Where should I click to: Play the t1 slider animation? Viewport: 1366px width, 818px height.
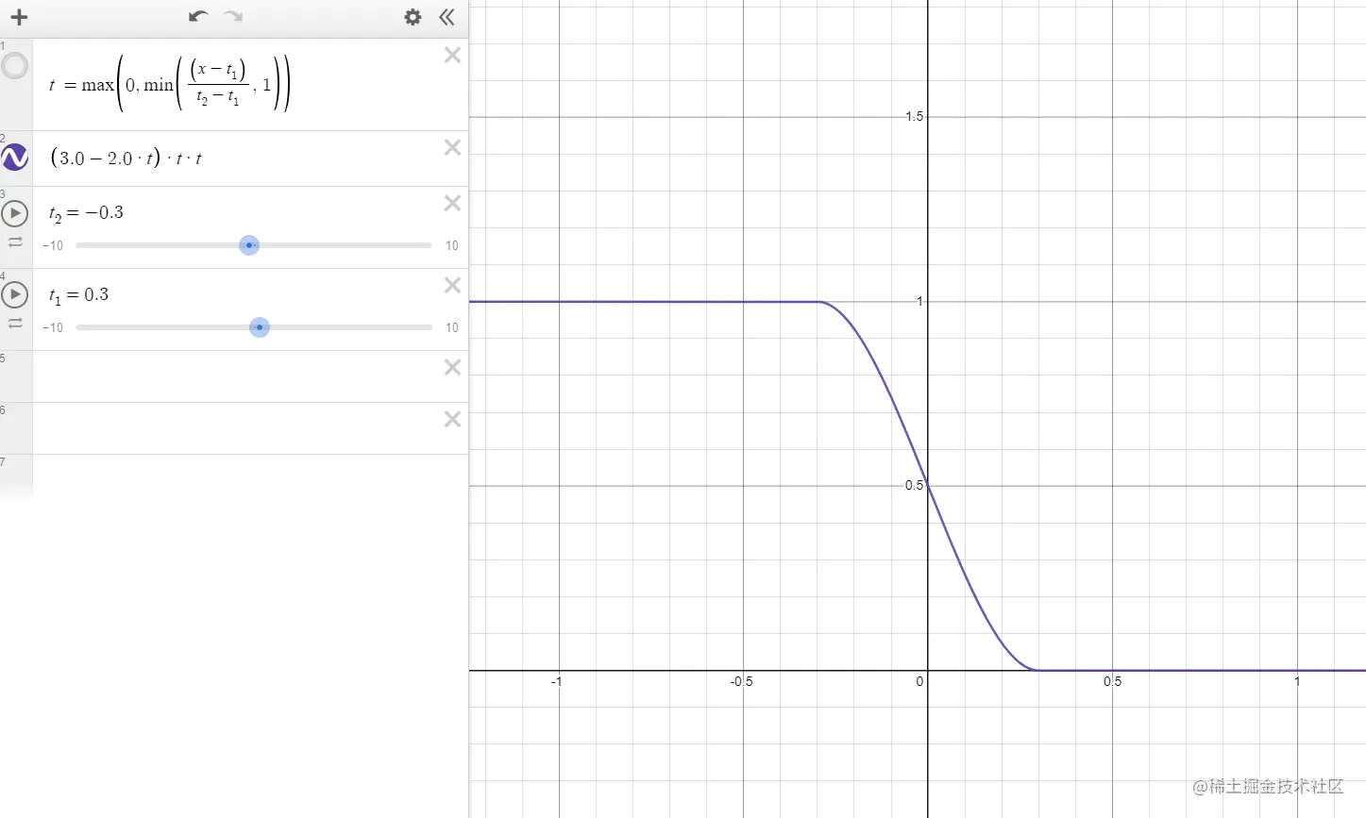15,295
